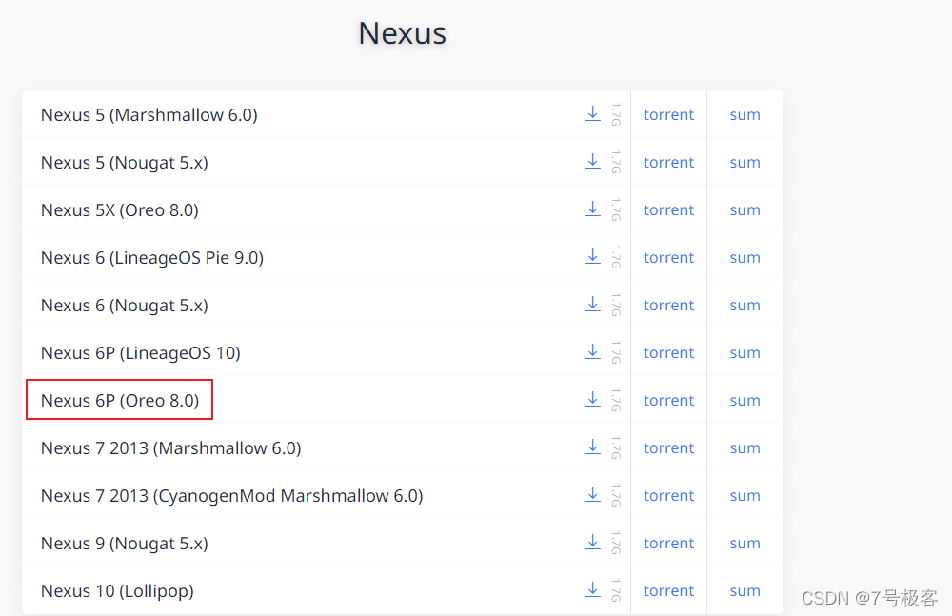Image resolution: width=952 pixels, height=616 pixels.
Task: Open sum link for Nexus 7 2013 (Marshmallow 6.0)
Action: tap(745, 447)
